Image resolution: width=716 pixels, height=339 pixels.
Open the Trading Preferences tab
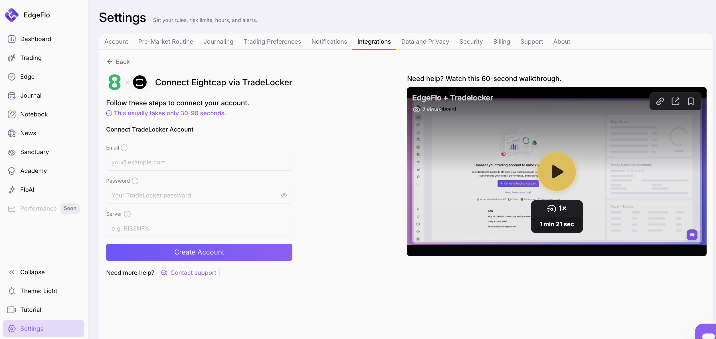coord(272,42)
